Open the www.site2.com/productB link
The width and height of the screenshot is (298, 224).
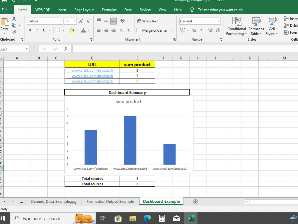(92, 76)
